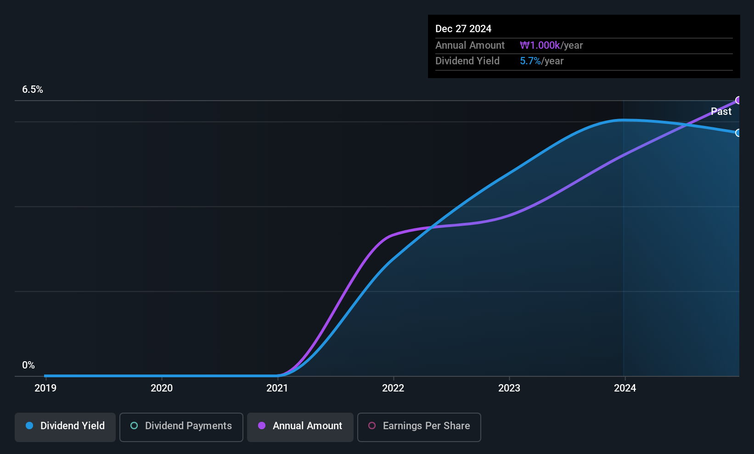Enable the Earnings Per Share series label
This screenshot has height=454, width=754.
[426, 426]
